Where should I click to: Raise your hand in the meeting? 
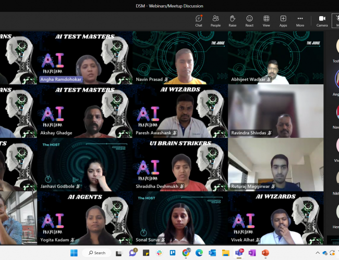(x=233, y=21)
